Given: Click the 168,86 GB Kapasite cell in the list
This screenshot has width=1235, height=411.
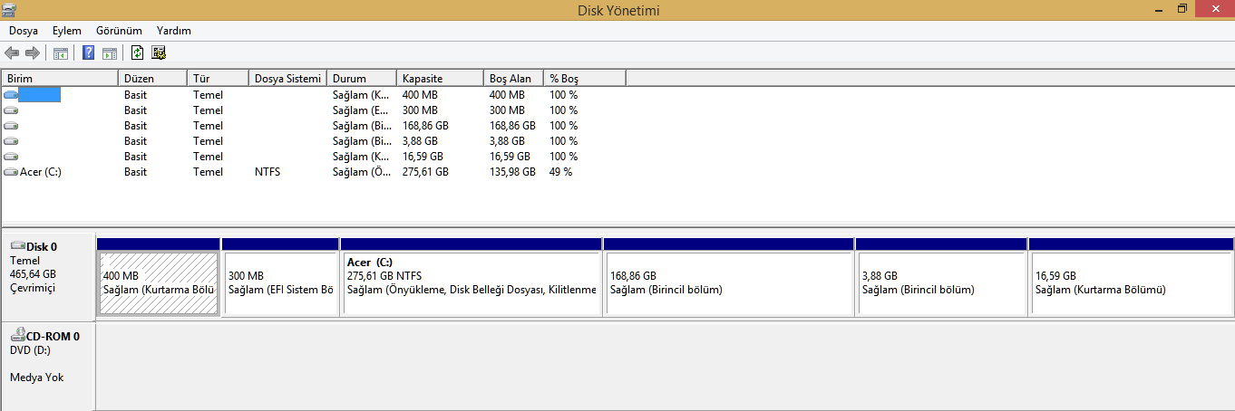Looking at the screenshot, I should (x=425, y=126).
